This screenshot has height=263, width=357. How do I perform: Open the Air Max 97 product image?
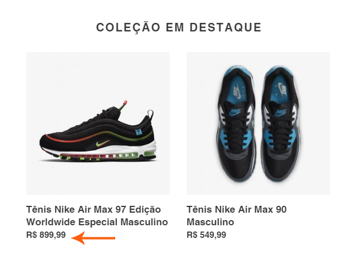(98, 123)
